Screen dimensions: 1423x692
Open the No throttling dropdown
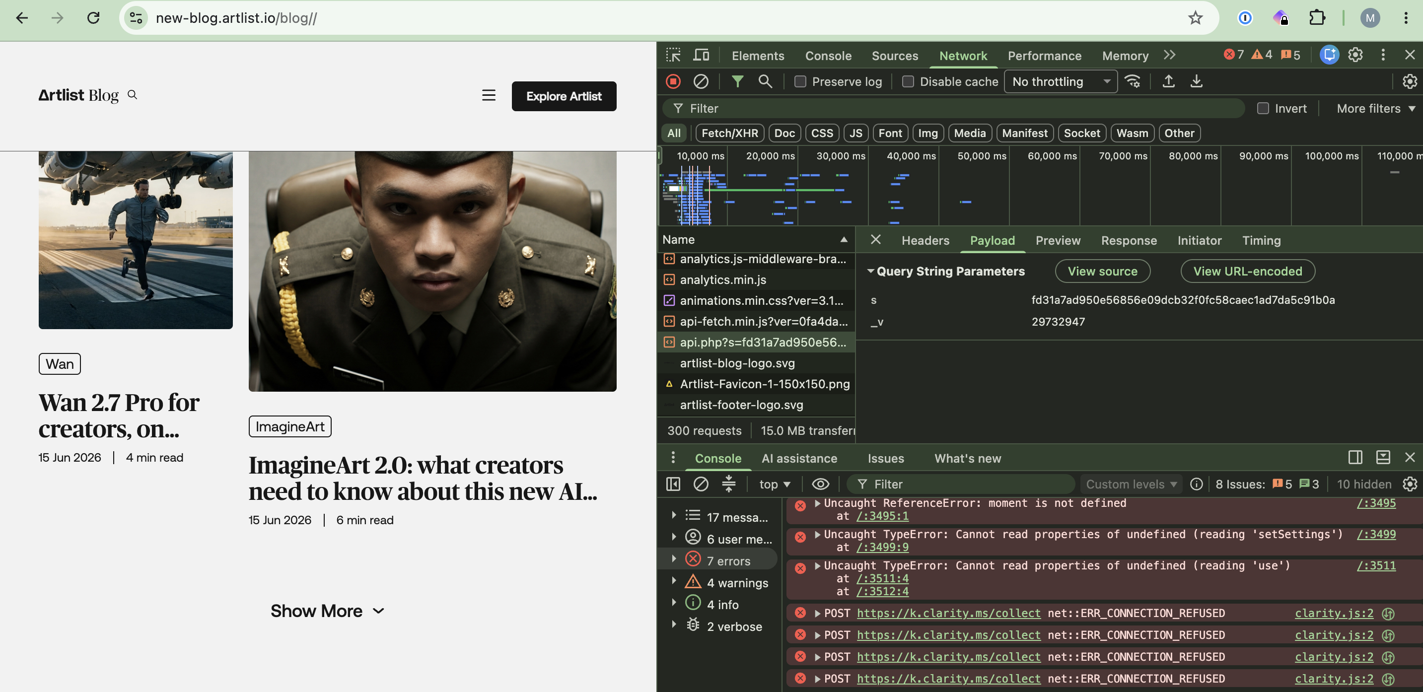click(1060, 82)
